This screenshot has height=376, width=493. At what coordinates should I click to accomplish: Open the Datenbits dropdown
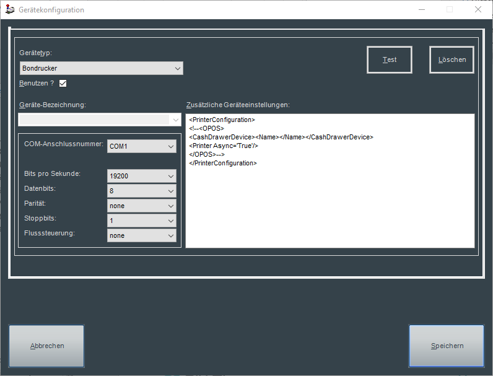click(x=142, y=191)
